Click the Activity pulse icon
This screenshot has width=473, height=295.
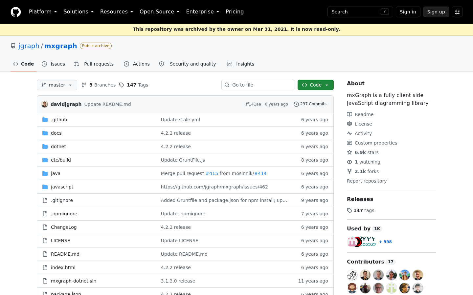(x=349, y=133)
